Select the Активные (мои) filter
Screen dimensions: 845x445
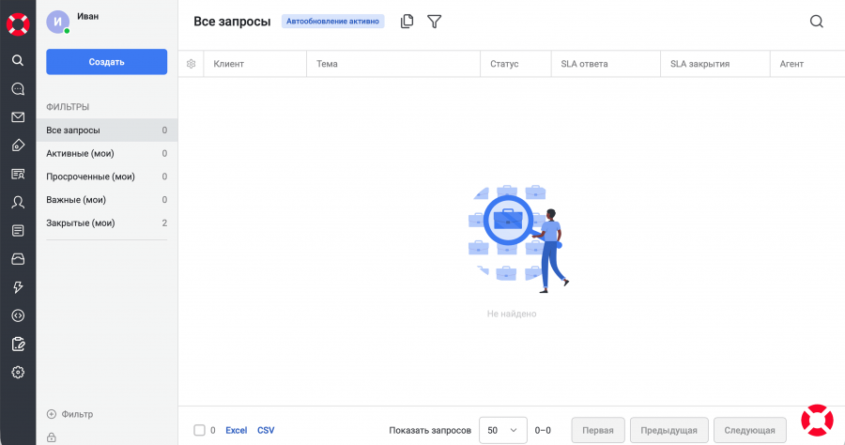[x=81, y=153]
